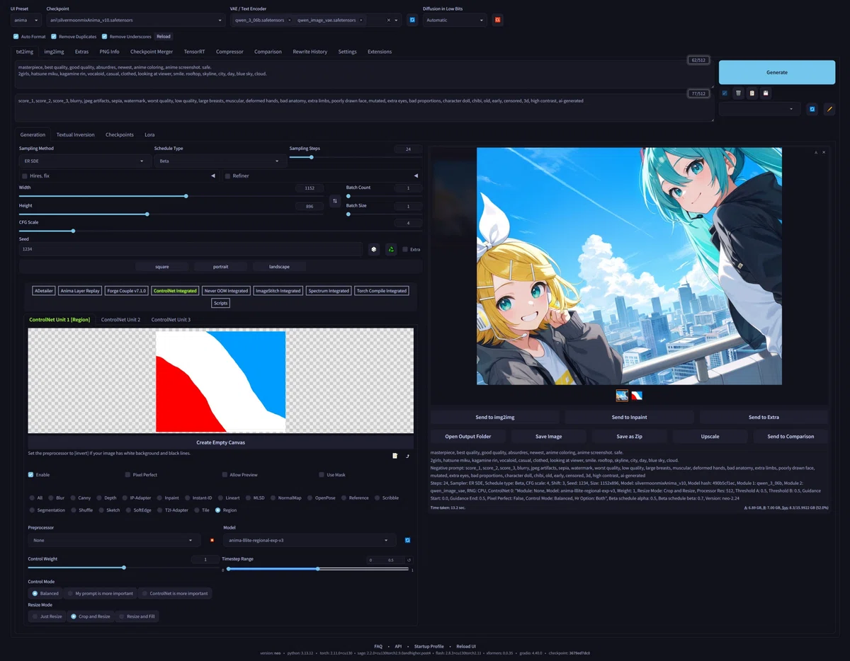Image resolution: width=850 pixels, height=661 pixels.
Task: Switch to ControlNet Unit 2 tab
Action: click(120, 320)
